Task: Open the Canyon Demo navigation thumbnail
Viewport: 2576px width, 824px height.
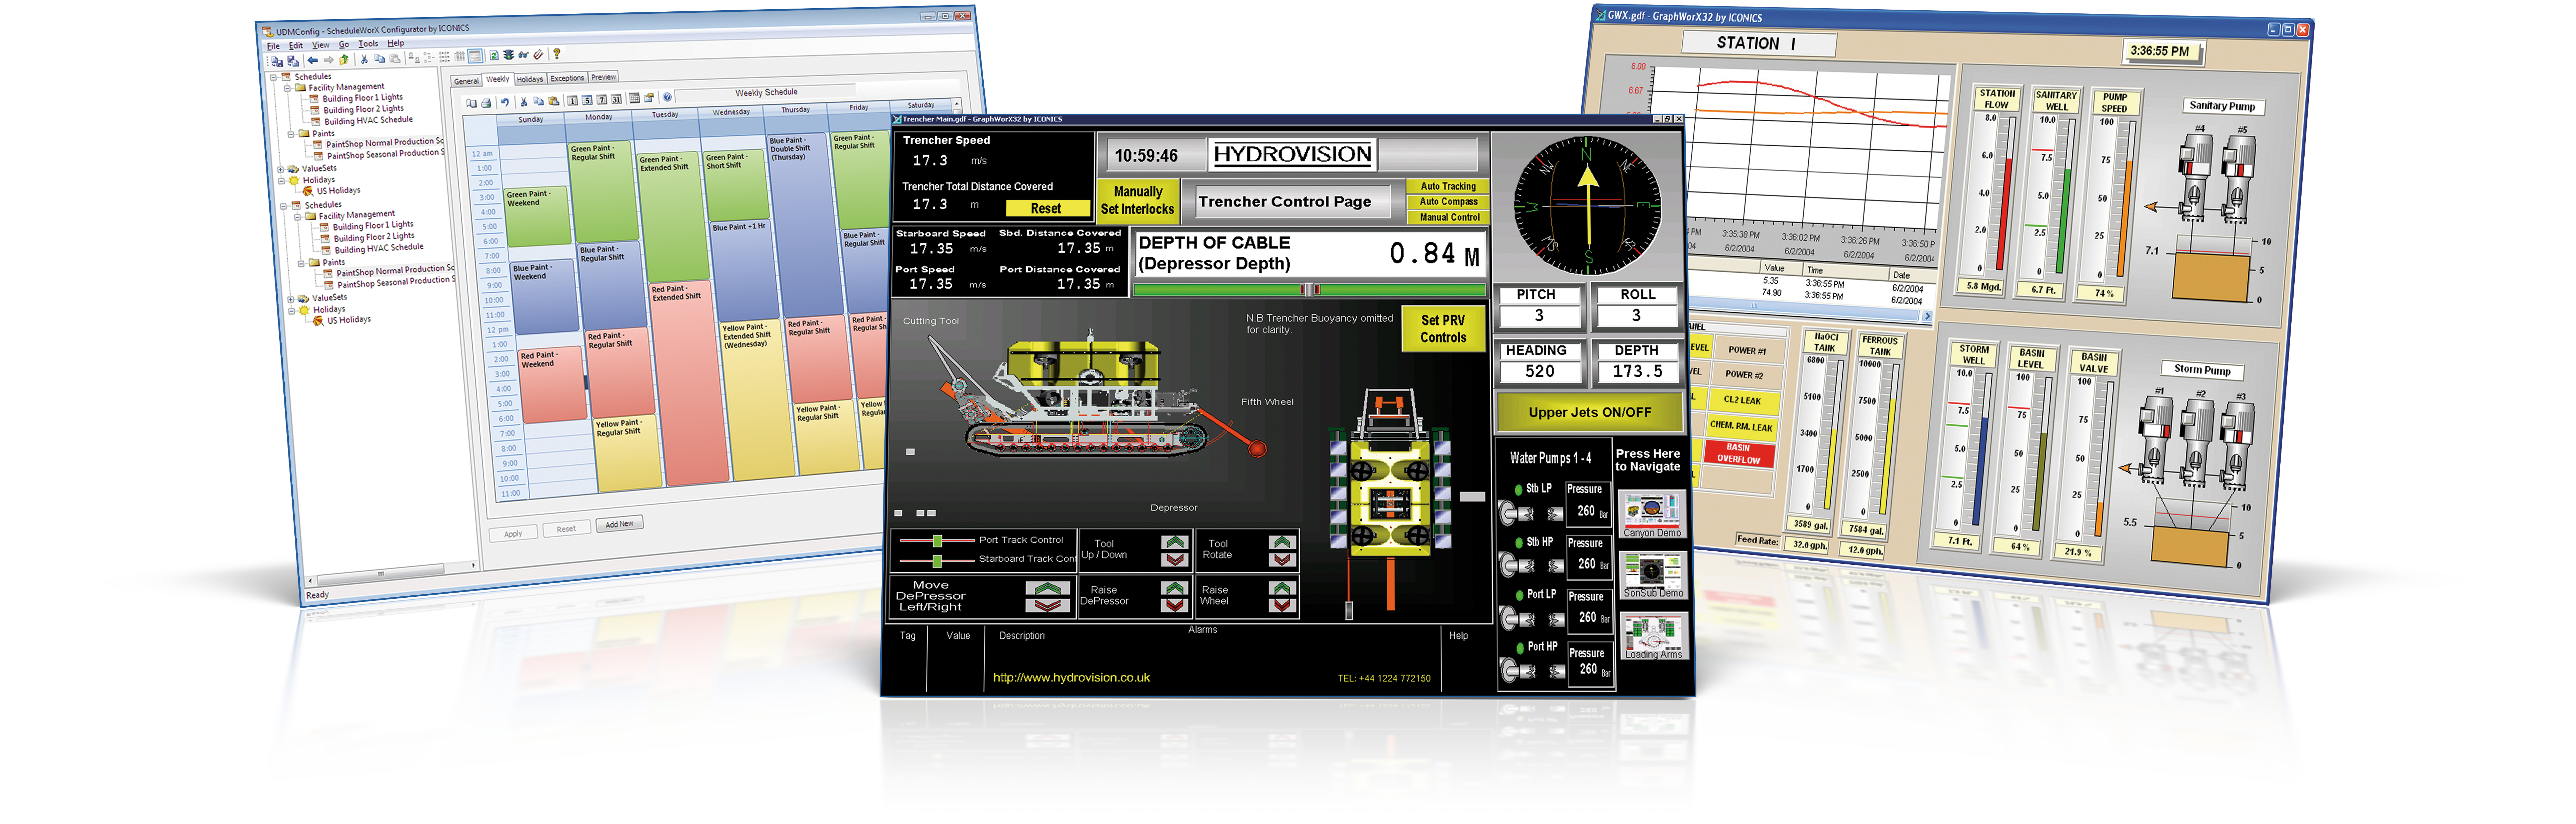Action: (1653, 514)
